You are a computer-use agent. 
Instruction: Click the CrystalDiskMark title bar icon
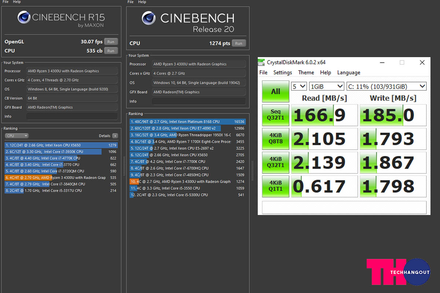(261, 62)
